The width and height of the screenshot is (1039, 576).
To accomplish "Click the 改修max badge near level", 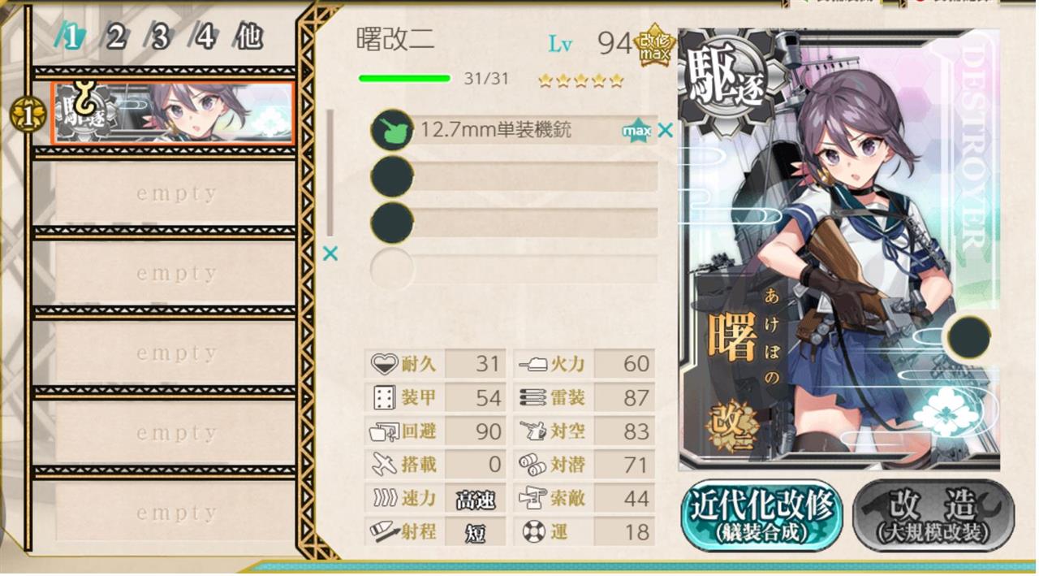I will tap(655, 45).
